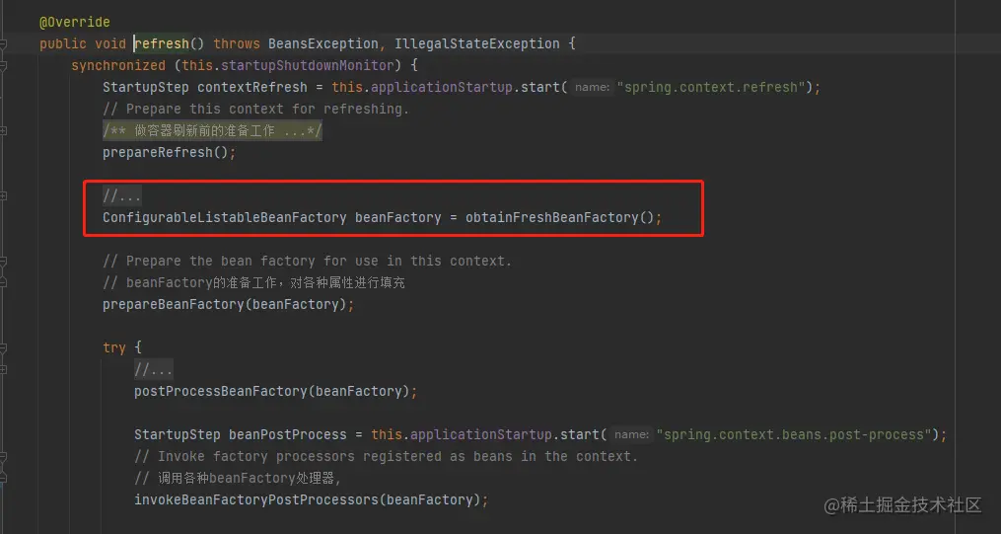This screenshot has height=534, width=1001.
Task: Click contextRefresh variable declaration
Action: pyautogui.click(x=252, y=88)
